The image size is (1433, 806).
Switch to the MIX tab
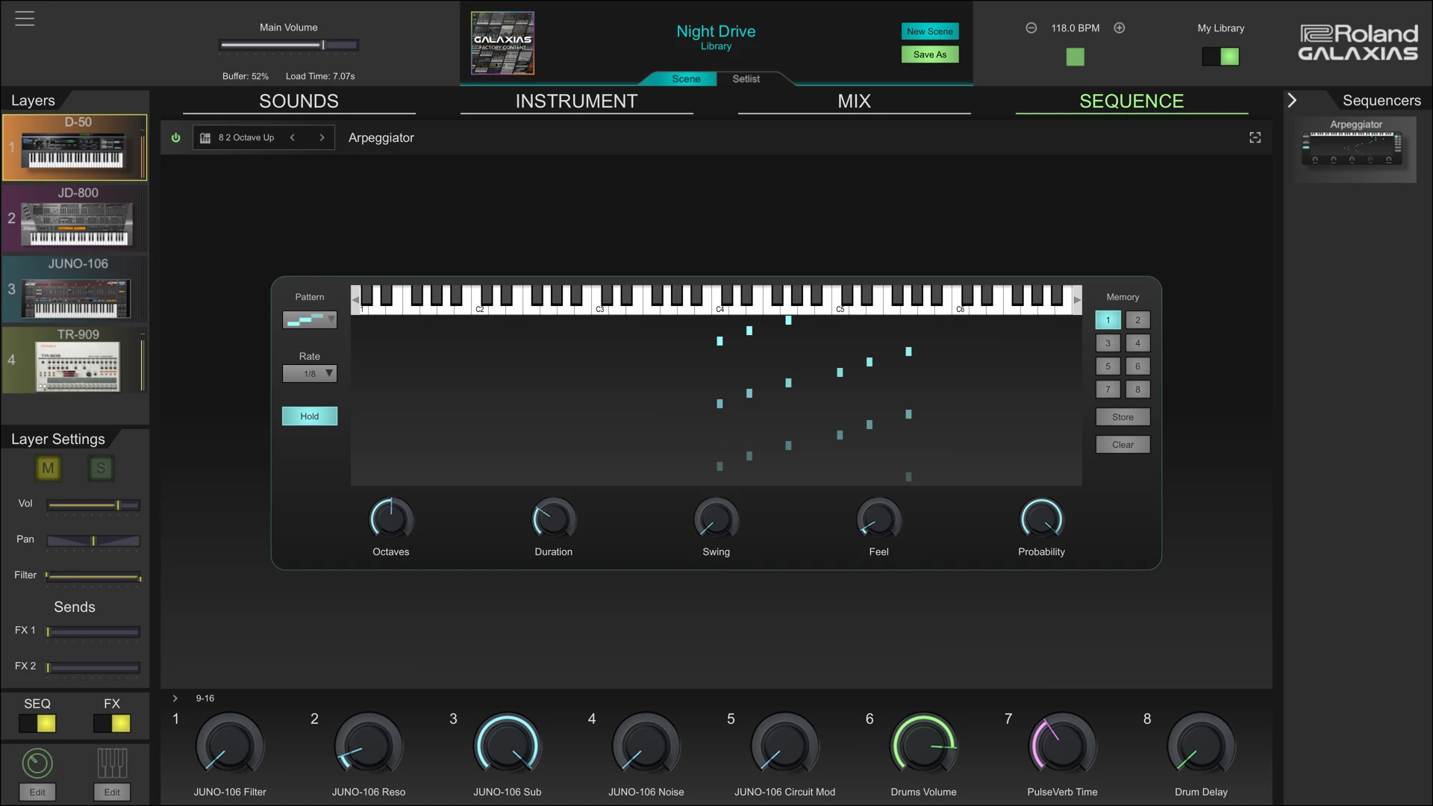(854, 101)
